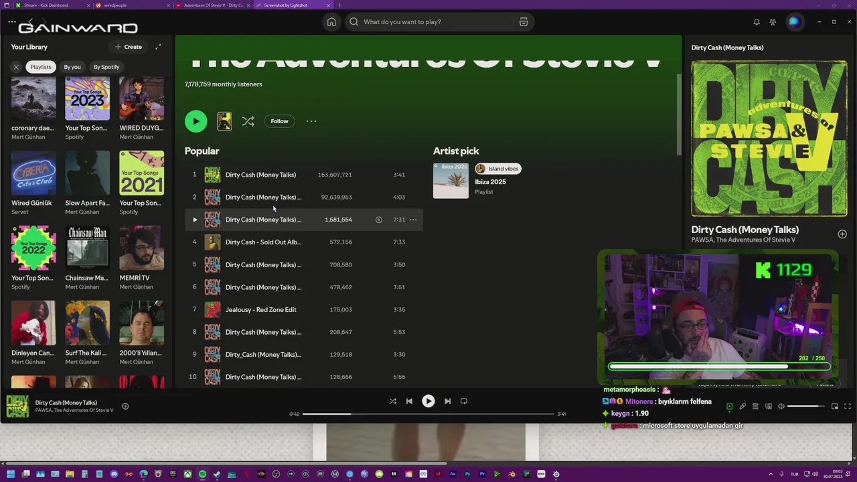Click the Dirty Cash album art in Now Playing
Viewport: 857px width, 482px height.
769,139
